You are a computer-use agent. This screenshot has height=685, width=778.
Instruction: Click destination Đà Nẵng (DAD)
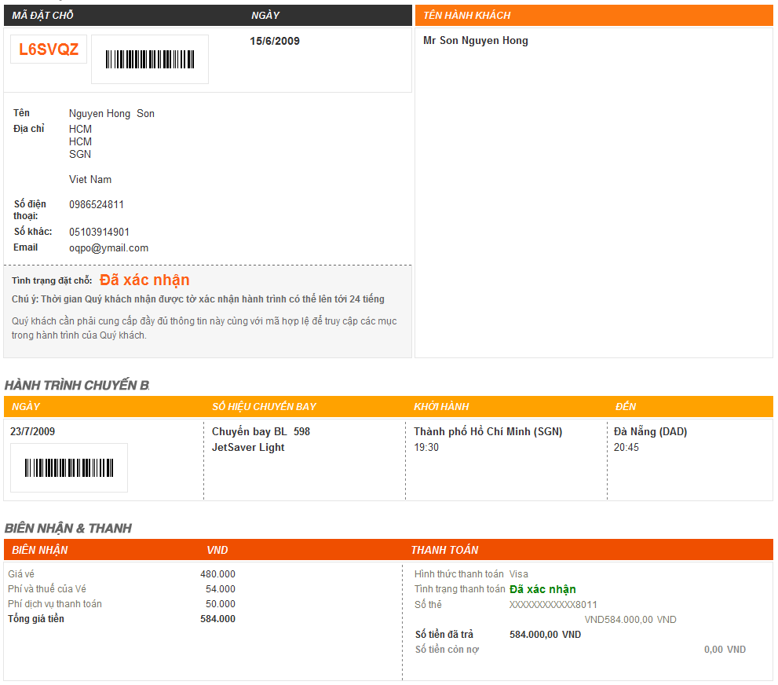tap(651, 431)
